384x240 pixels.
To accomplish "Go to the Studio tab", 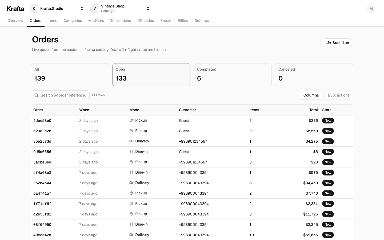I will (166, 21).
